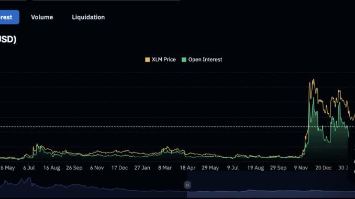This screenshot has width=355, height=199.
Task: Click the 9 Jul date label
Action: (x=233, y=168)
